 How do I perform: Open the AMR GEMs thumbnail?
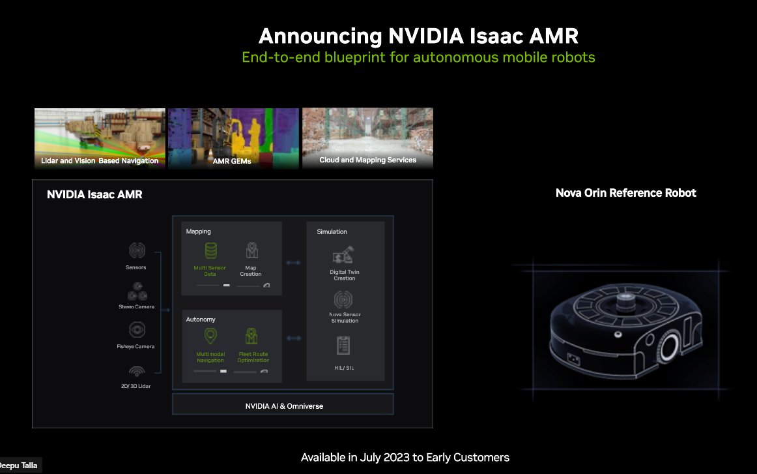[233, 138]
